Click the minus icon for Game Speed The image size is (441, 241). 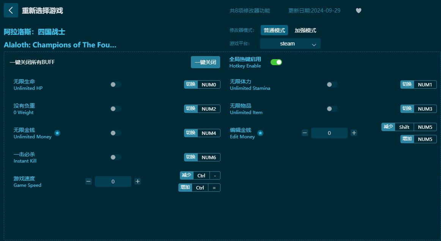click(88, 182)
